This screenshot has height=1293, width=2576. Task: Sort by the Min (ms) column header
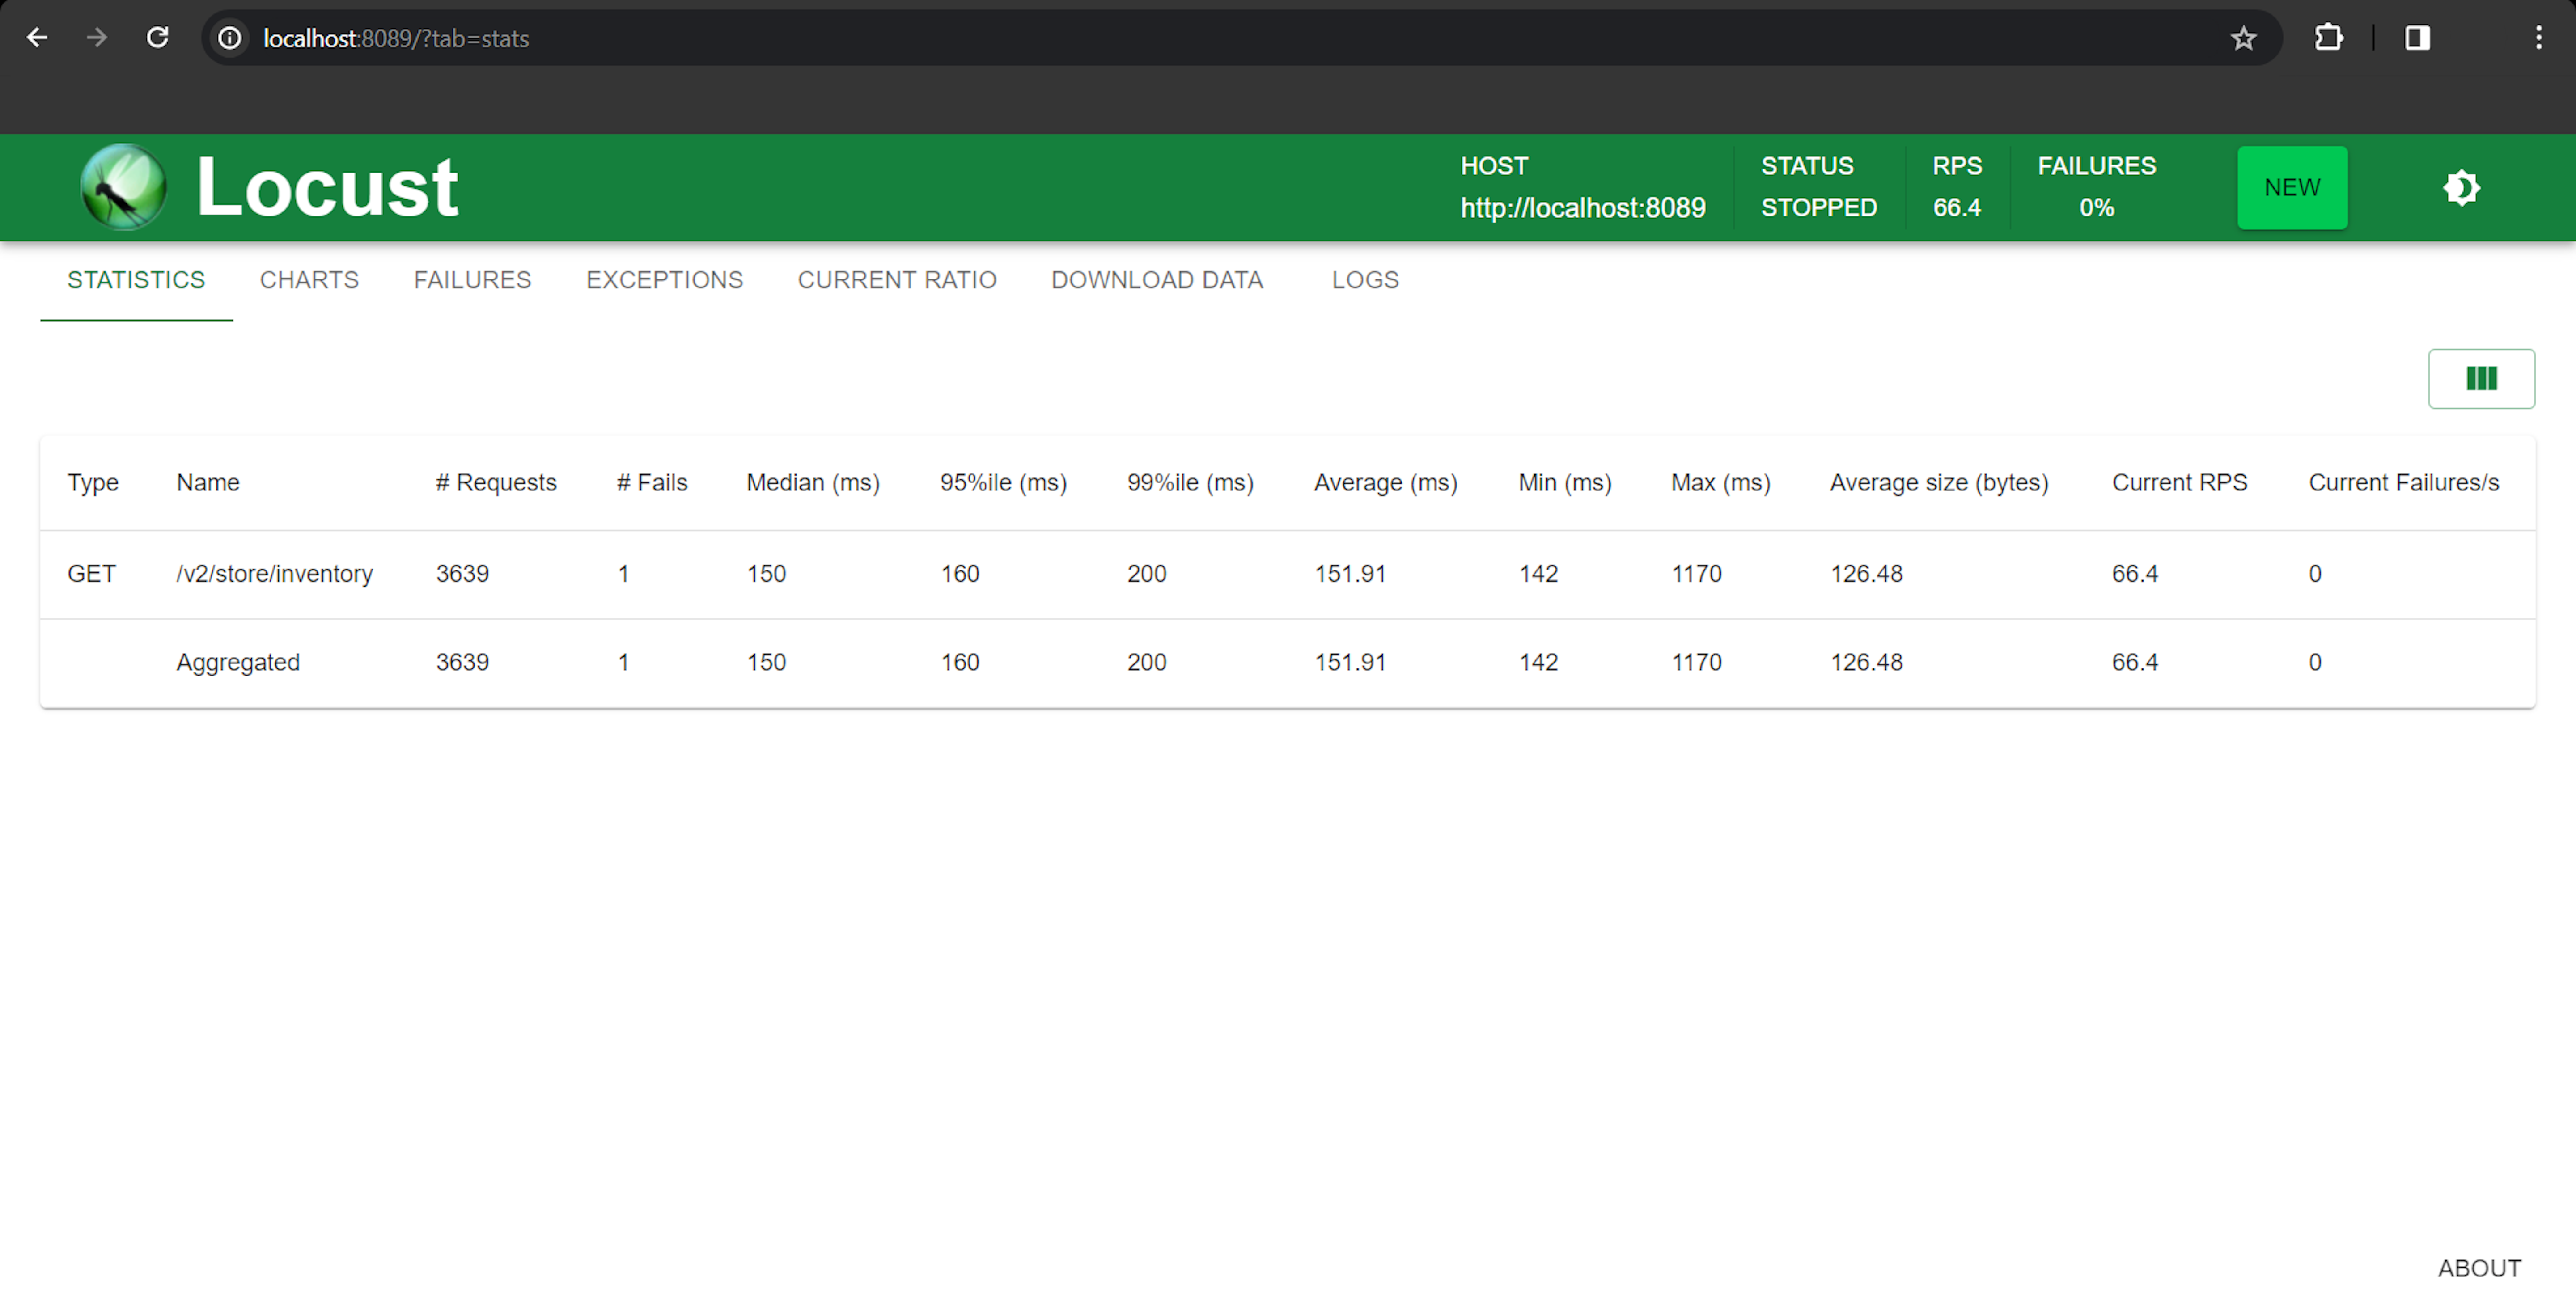point(1565,482)
